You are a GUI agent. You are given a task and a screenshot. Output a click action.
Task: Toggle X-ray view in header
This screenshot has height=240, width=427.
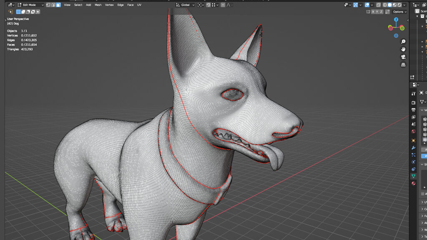pyautogui.click(x=378, y=5)
